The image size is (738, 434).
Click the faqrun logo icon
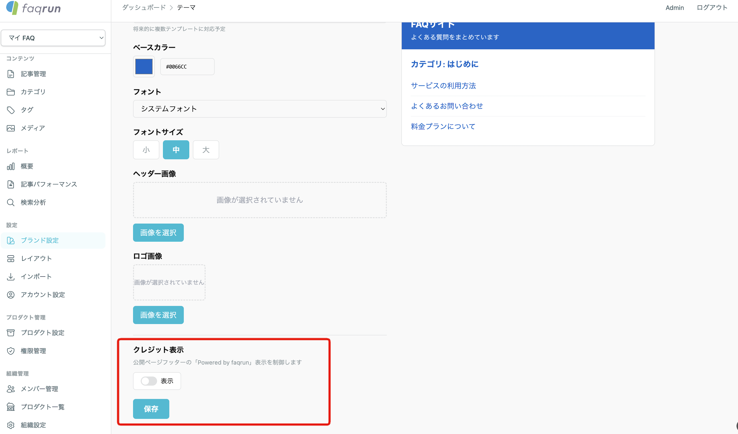click(x=12, y=8)
